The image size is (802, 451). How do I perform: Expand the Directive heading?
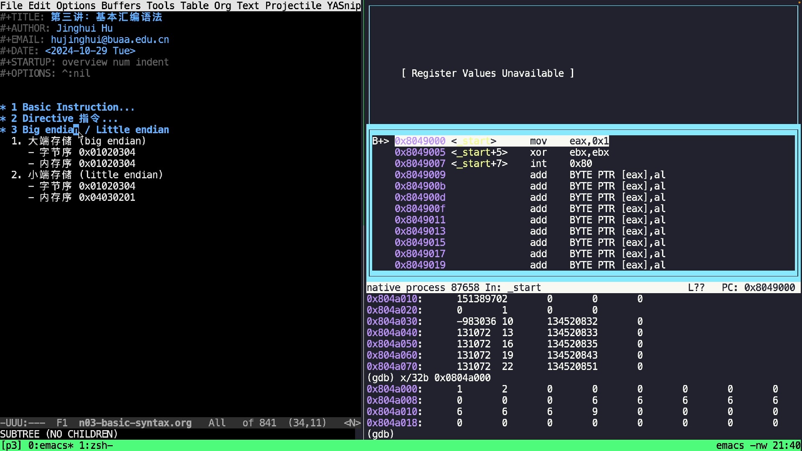click(x=61, y=119)
